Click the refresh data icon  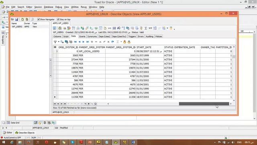pyautogui.click(x=112, y=42)
